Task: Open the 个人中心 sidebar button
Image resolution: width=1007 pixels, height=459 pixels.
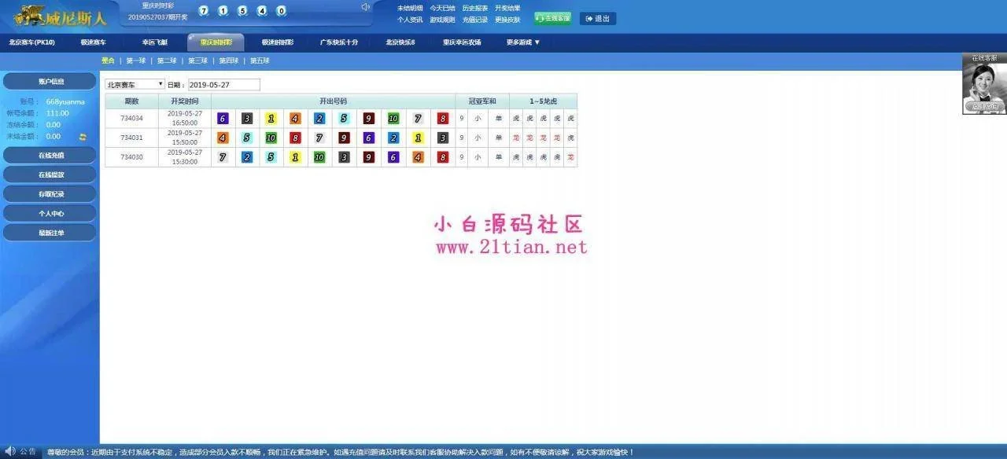Action: (x=50, y=213)
